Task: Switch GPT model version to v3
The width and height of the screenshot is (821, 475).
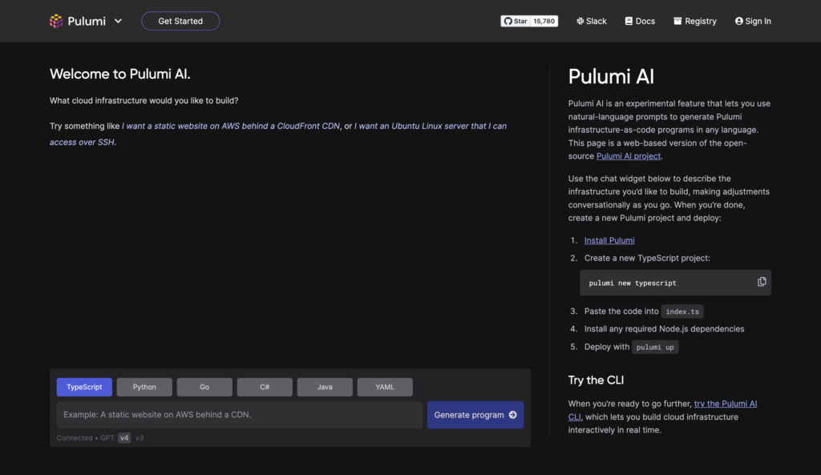Action: 140,438
